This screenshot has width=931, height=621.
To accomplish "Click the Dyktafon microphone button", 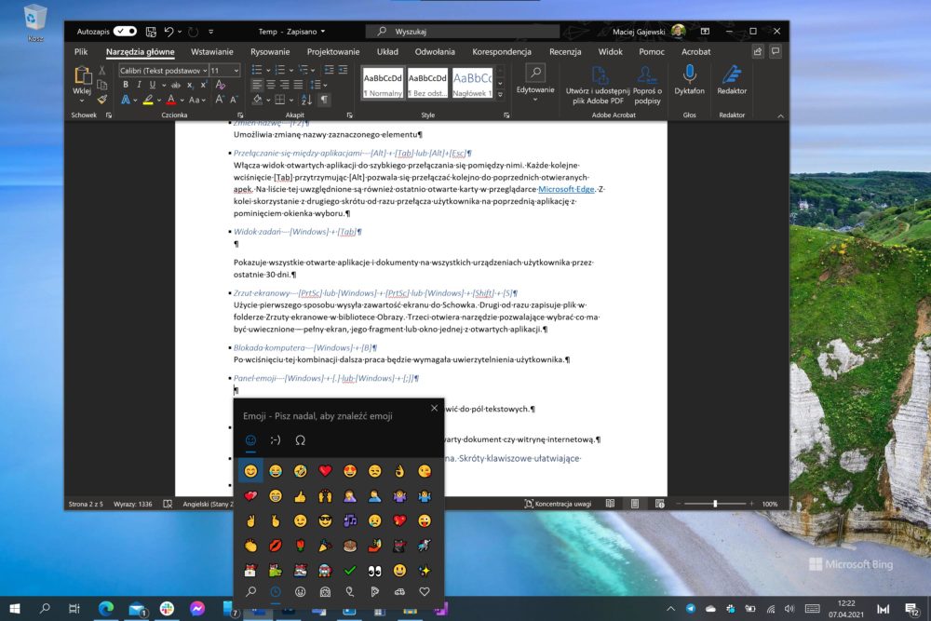I will coord(689,80).
